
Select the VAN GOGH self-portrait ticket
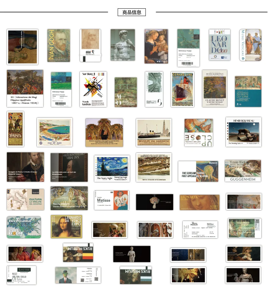click(59, 45)
